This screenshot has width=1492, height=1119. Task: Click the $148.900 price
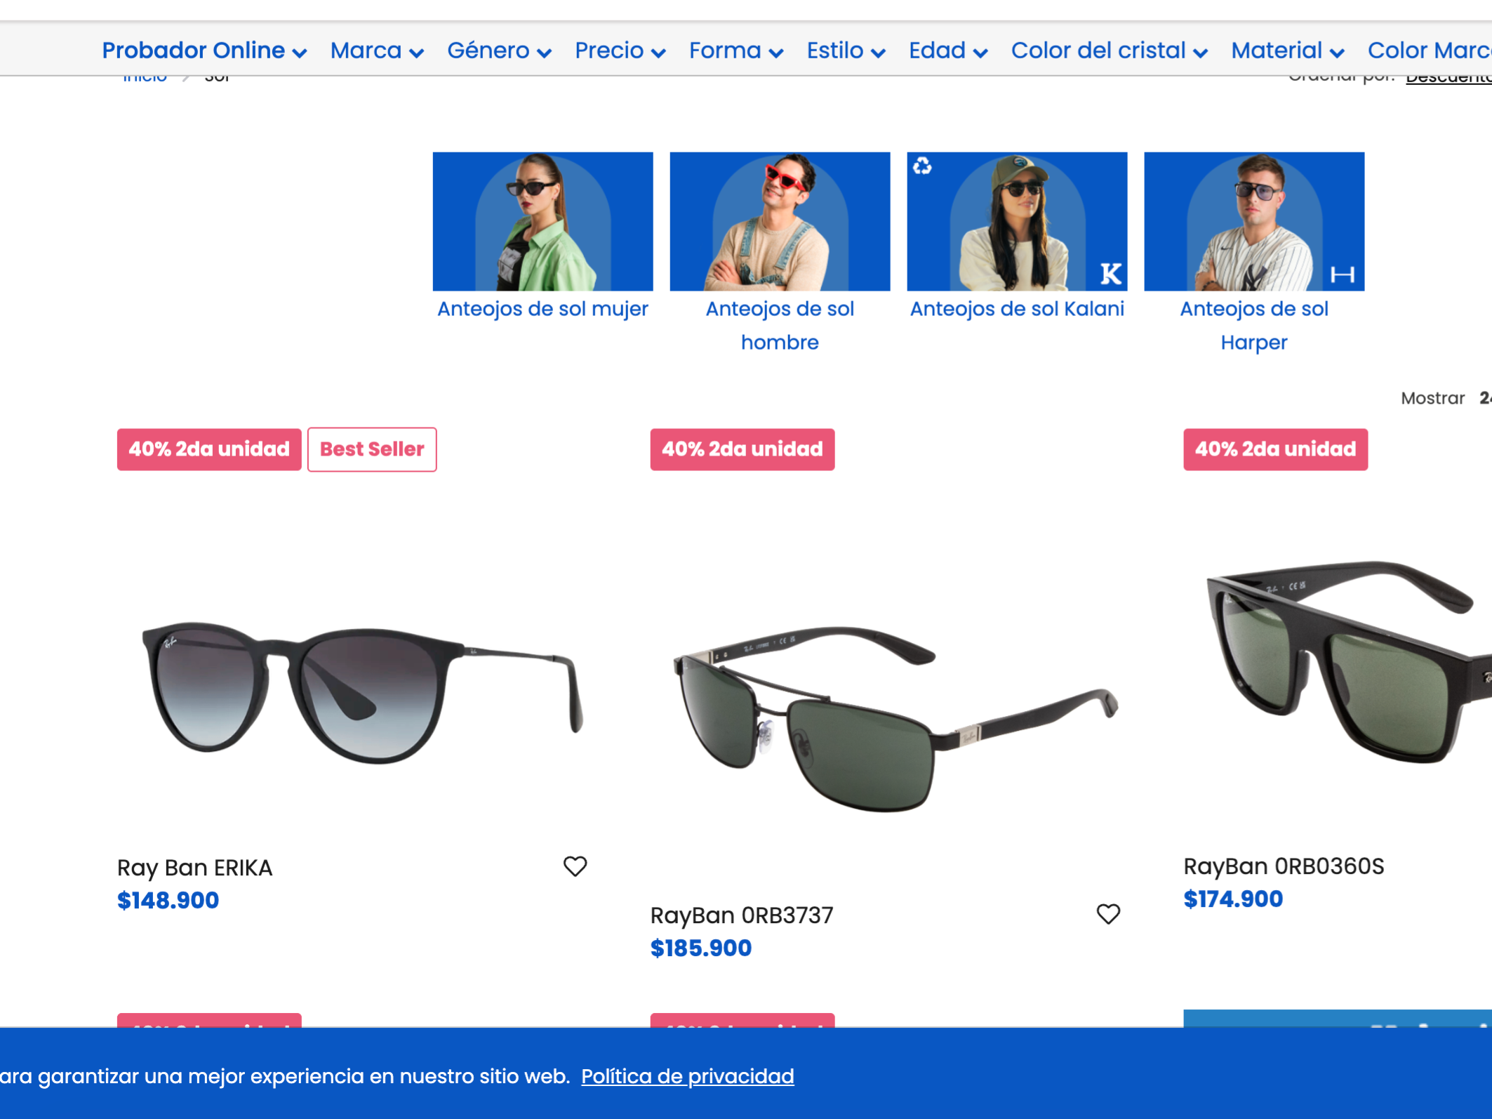[x=168, y=900]
